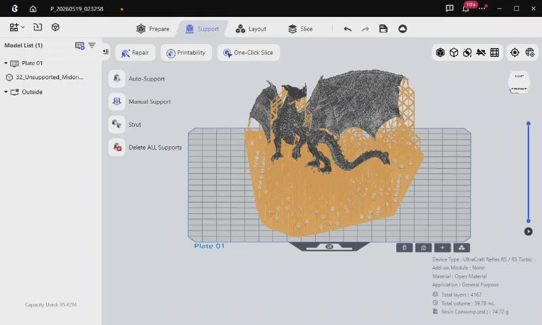Viewport: 542px width, 325px height.
Task: Click the import file icon
Action: [38, 27]
